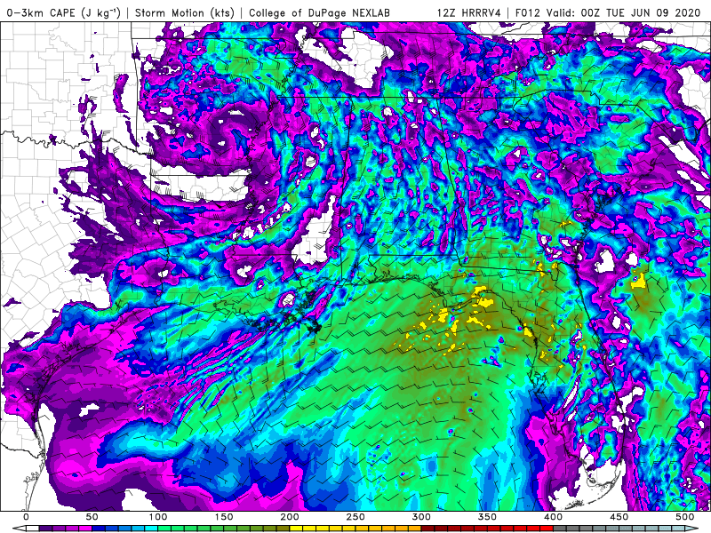
Task: Click the color scale label '400'
Action: (553, 517)
